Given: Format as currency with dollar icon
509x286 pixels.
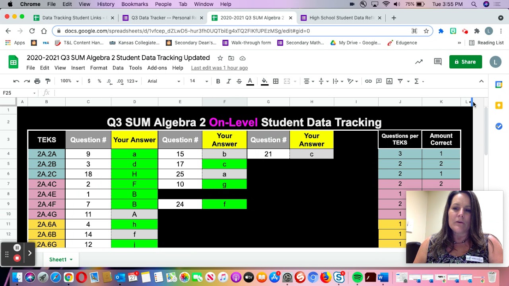Looking at the screenshot, I should click(89, 81).
